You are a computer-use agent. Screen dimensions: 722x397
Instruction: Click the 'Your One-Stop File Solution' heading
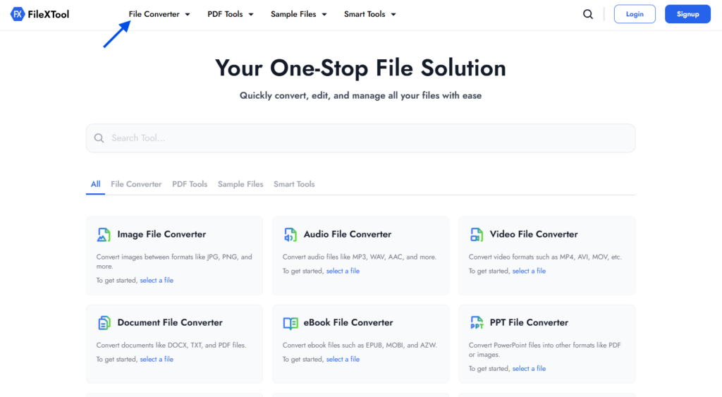point(360,68)
